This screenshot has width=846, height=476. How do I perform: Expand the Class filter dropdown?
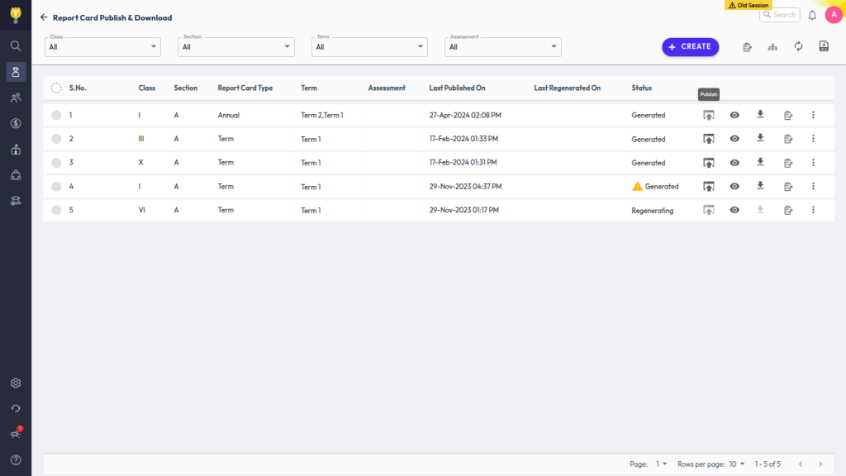103,47
